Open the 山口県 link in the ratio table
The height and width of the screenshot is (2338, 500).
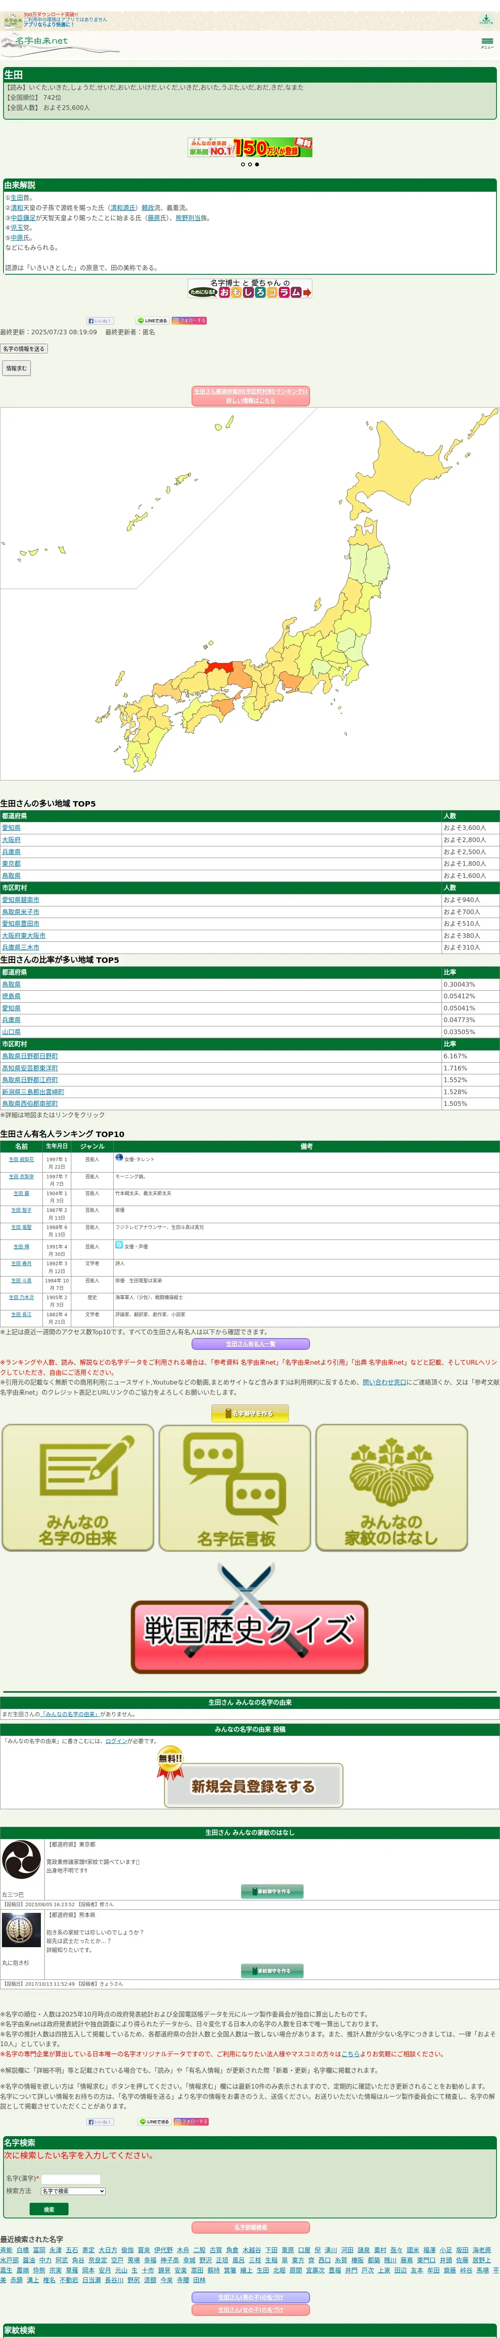tap(11, 1032)
